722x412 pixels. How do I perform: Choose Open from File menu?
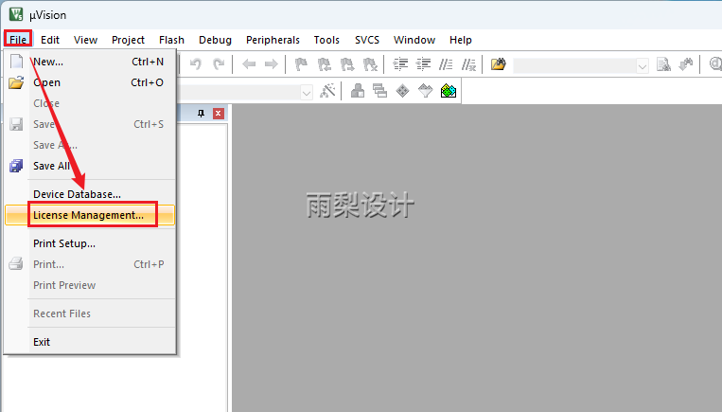(90, 82)
